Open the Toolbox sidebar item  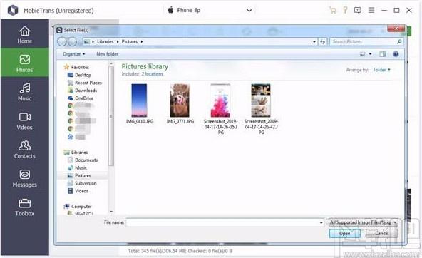click(24, 207)
